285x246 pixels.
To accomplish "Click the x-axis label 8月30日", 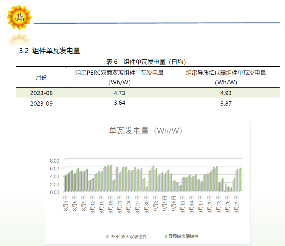I will click(146, 205).
